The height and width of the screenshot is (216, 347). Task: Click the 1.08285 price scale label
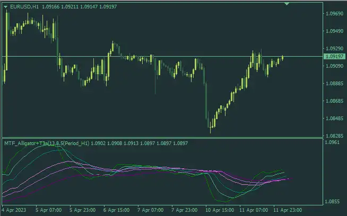tap(334, 136)
